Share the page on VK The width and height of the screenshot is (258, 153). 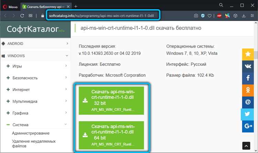tap(248, 66)
